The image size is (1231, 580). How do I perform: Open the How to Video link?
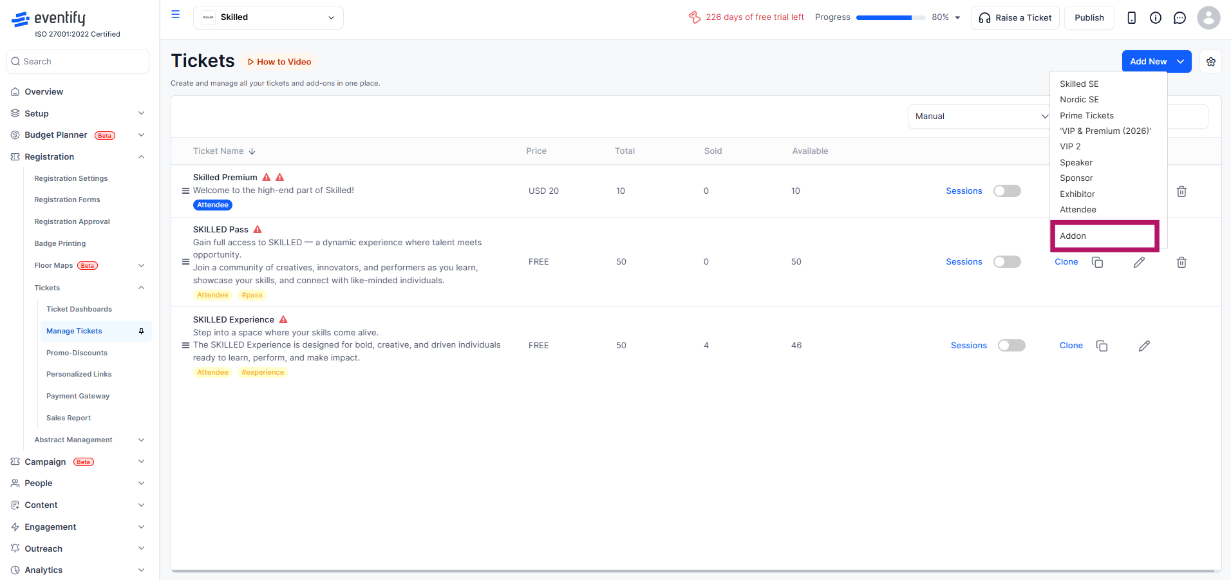279,62
